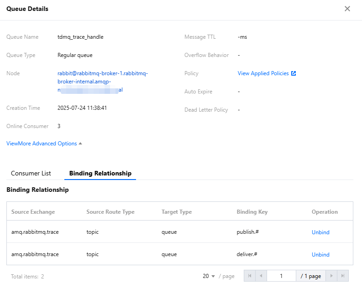
Task: Click the queue name tdmq_trace_handle
Action: click(x=80, y=37)
